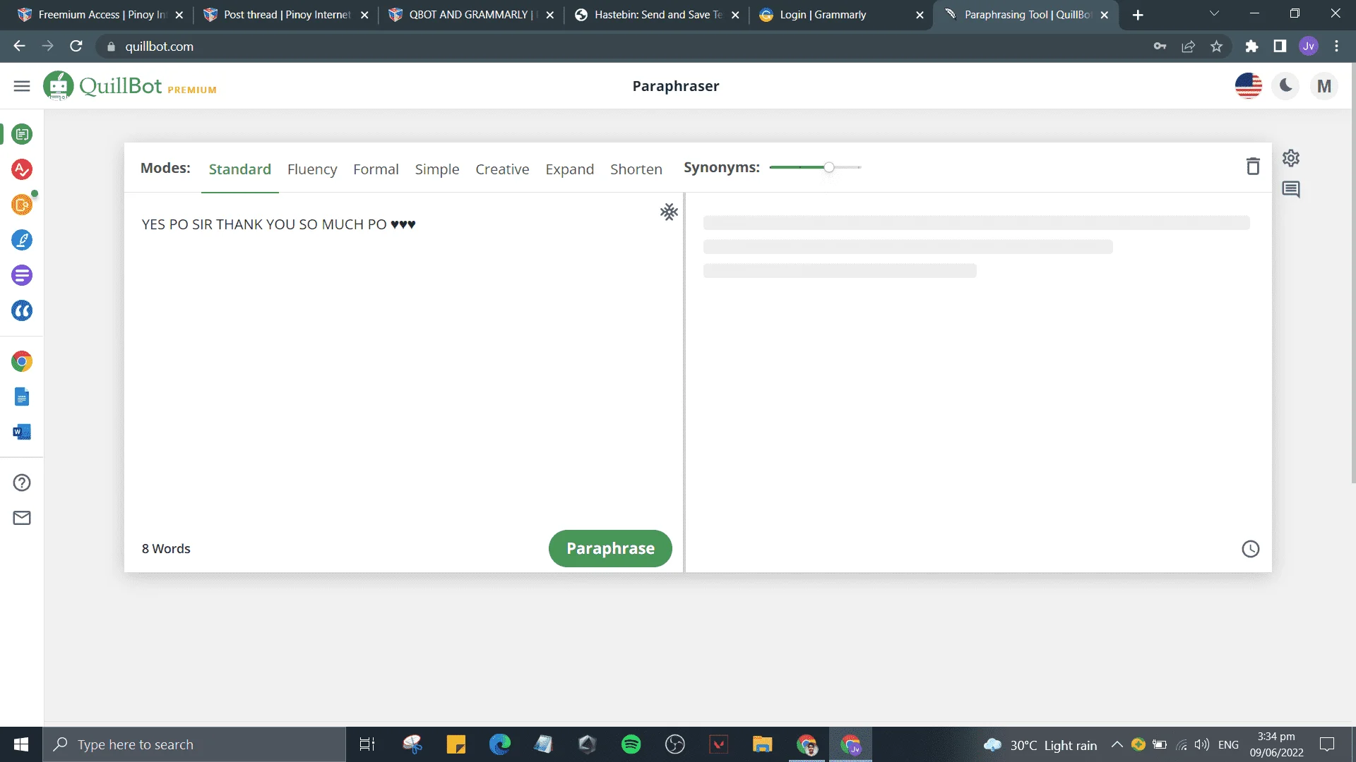Select the Standard mode tab

point(240,169)
